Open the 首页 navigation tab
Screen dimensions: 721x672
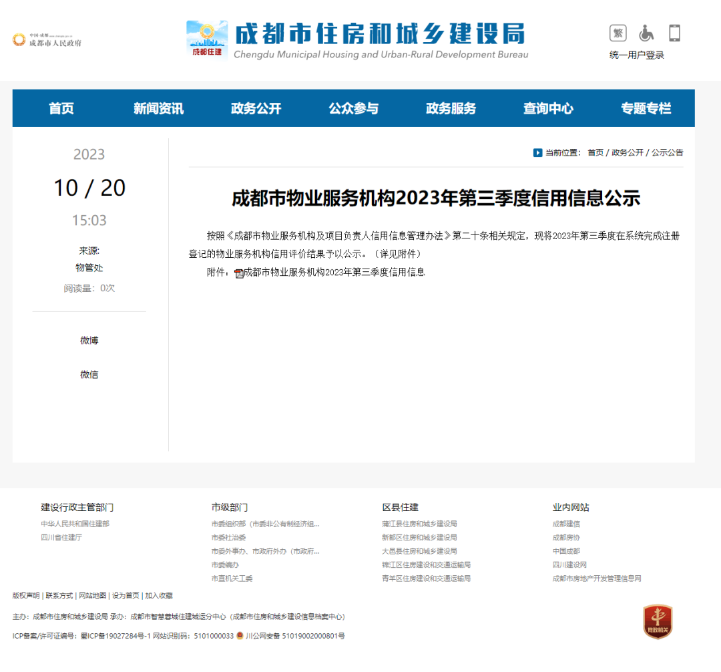[x=61, y=109]
